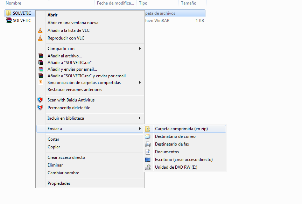Select Abrir en una ventana nueva
This screenshot has height=204, width=302.
[x=90, y=23]
